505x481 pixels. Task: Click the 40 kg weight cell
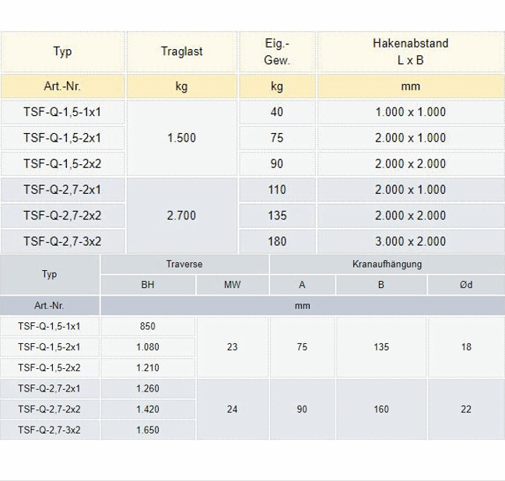[277, 112]
